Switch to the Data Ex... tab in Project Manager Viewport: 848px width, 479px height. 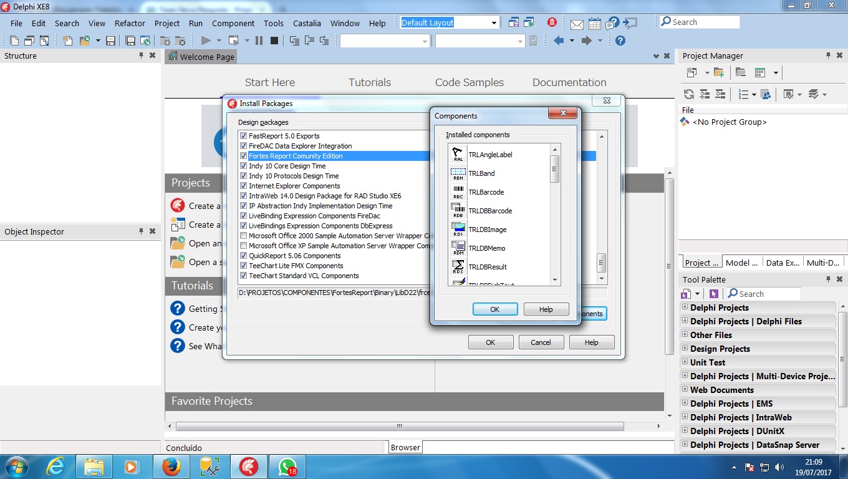tap(783, 263)
